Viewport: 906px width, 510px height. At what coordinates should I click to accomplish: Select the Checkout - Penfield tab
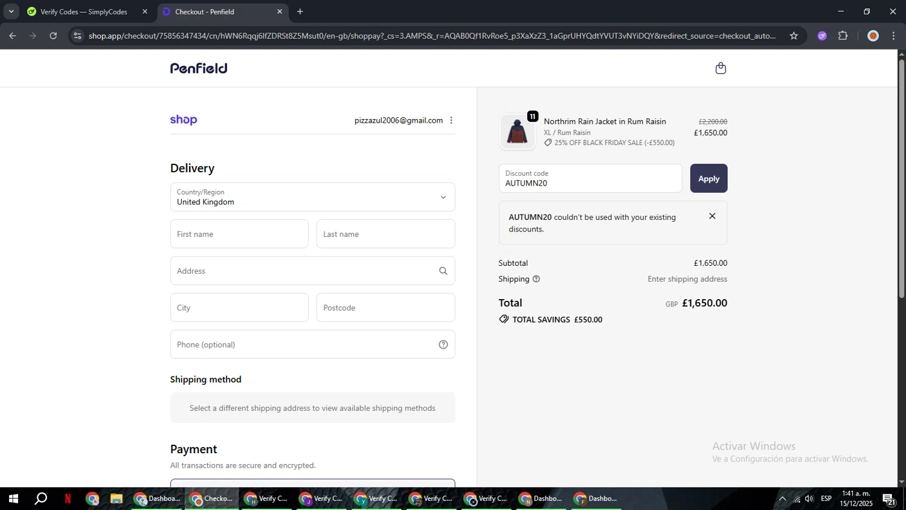pos(204,11)
